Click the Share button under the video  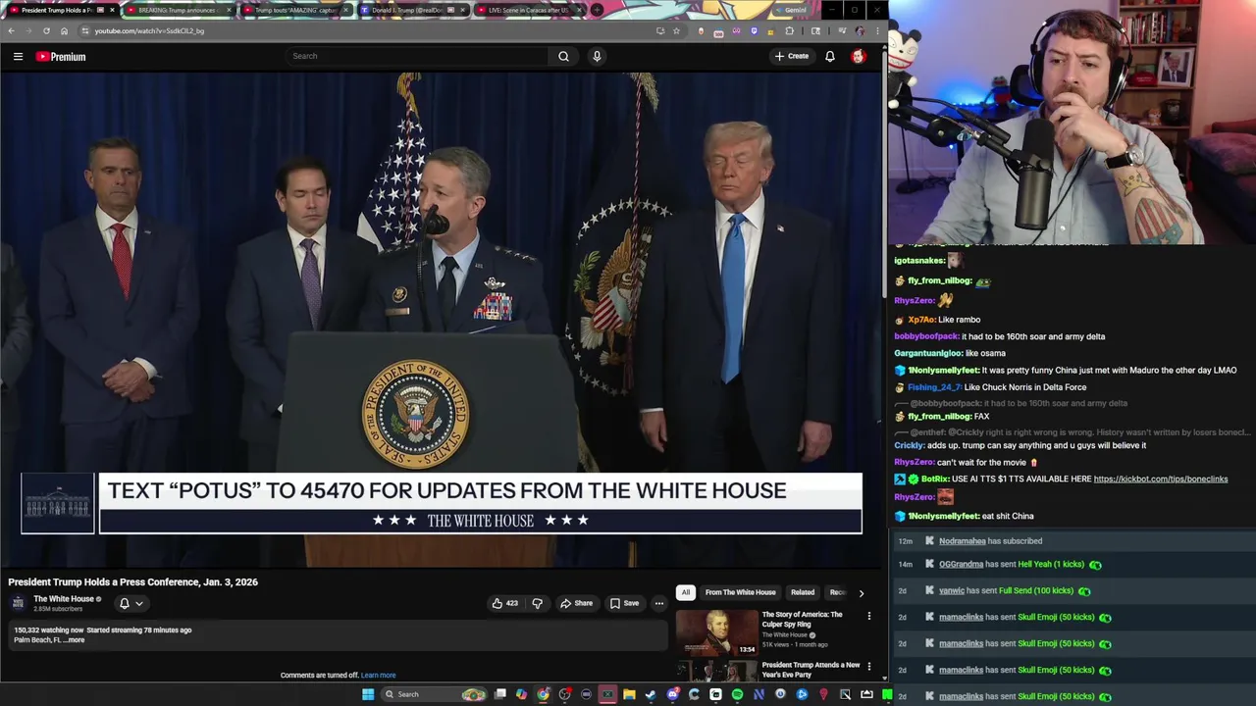coord(576,603)
